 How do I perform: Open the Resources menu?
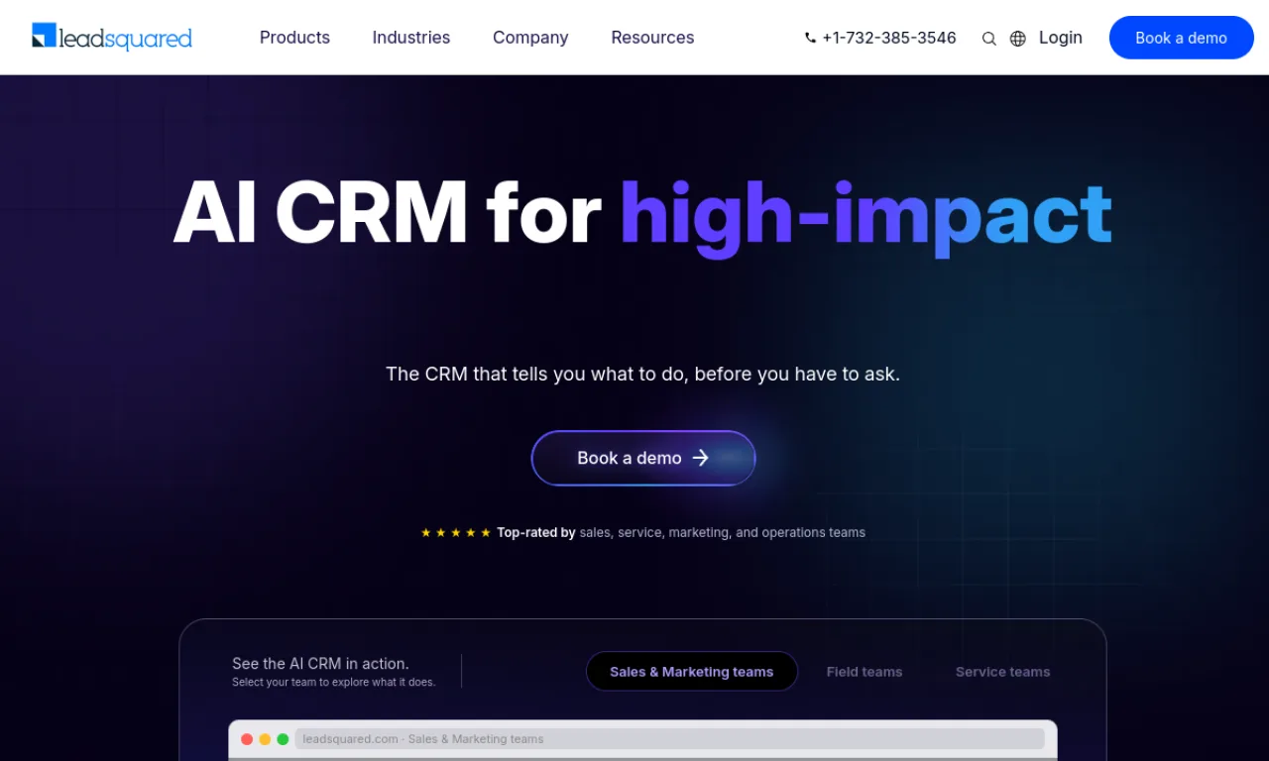652,38
